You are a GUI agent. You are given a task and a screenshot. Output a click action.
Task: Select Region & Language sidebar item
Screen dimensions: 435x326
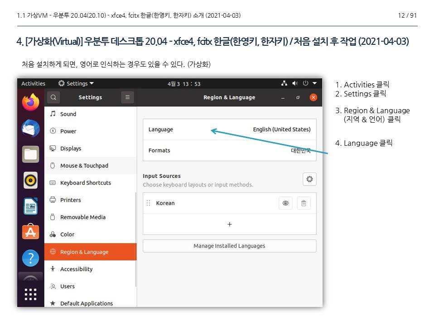pos(90,252)
